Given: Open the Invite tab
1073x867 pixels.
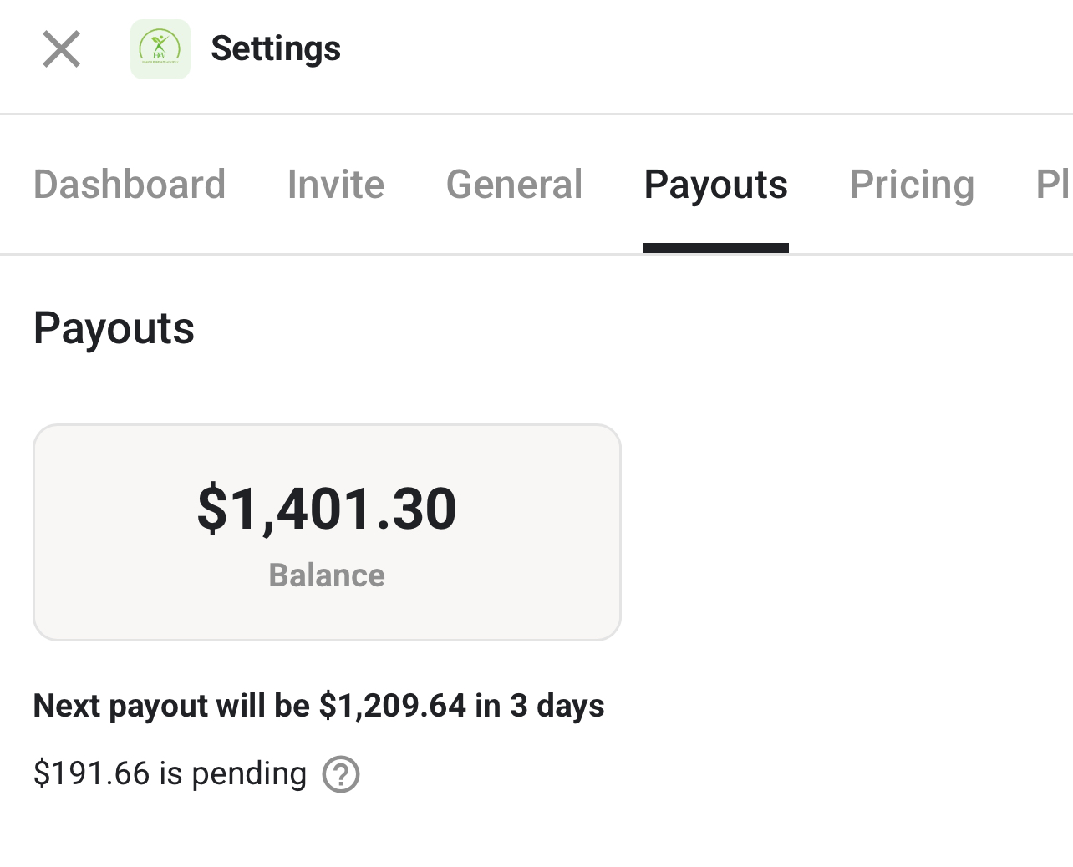Looking at the screenshot, I should (335, 185).
